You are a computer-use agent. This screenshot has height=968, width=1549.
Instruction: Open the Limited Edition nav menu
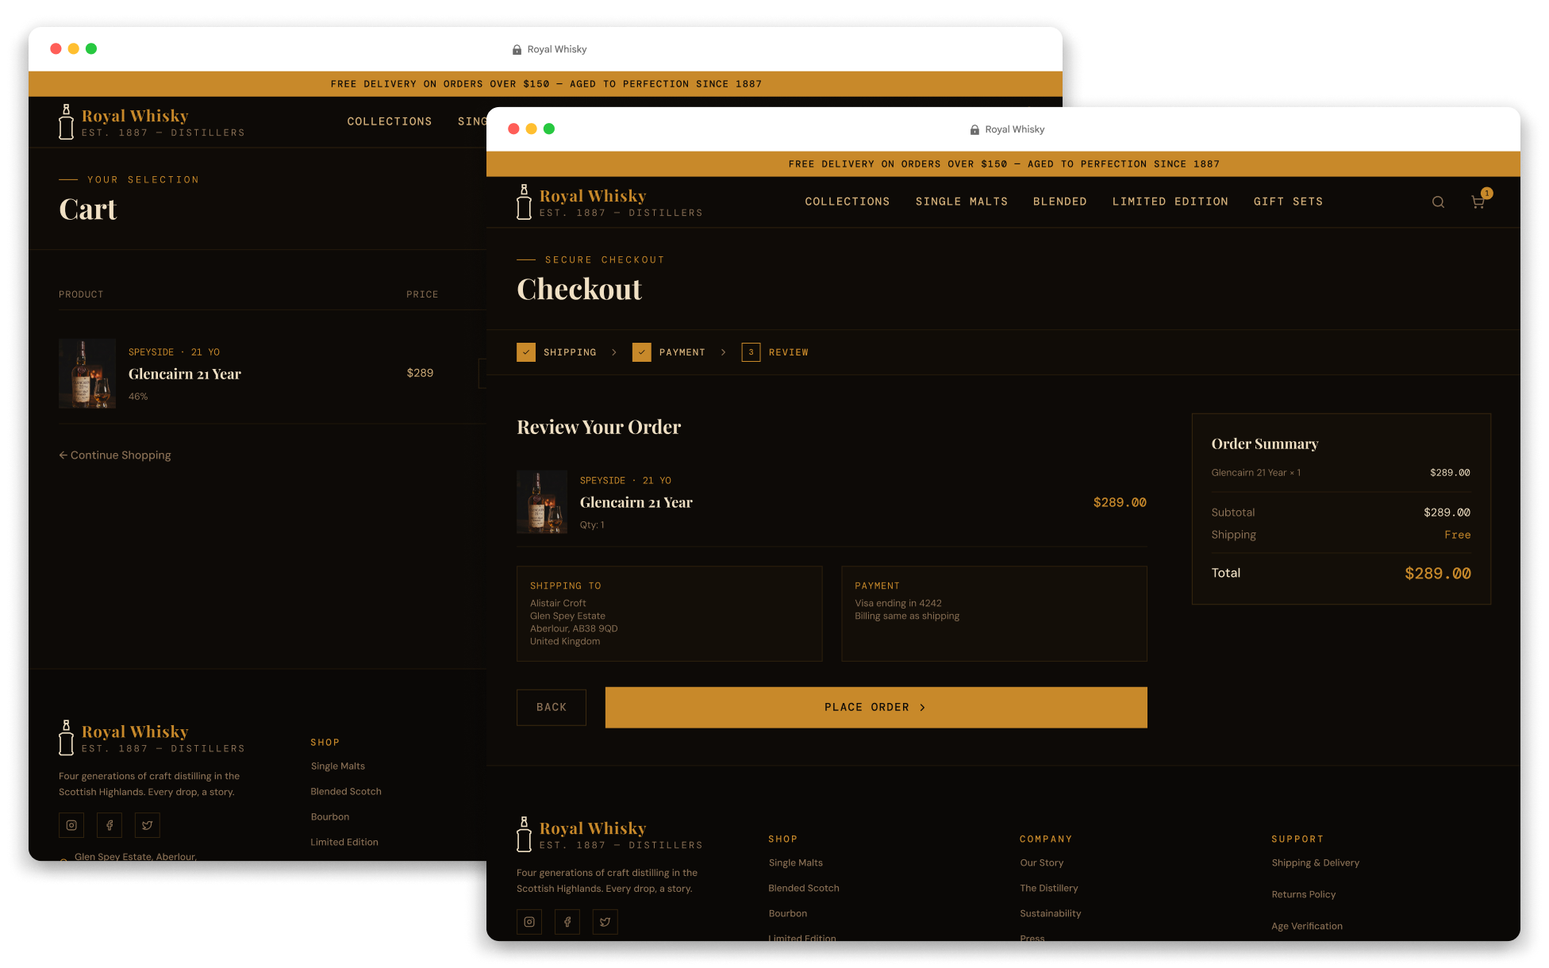coord(1170,202)
